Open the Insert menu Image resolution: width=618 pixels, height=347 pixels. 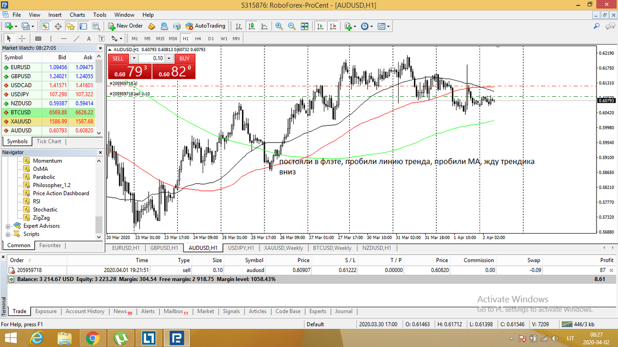55,15
